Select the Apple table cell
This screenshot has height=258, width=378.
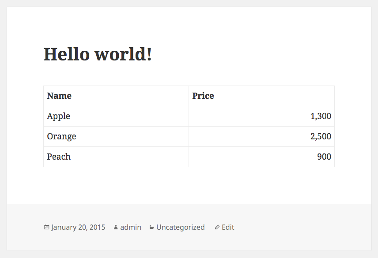click(x=116, y=116)
